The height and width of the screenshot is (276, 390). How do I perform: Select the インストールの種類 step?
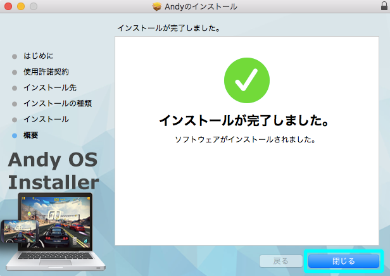pyautogui.click(x=58, y=103)
